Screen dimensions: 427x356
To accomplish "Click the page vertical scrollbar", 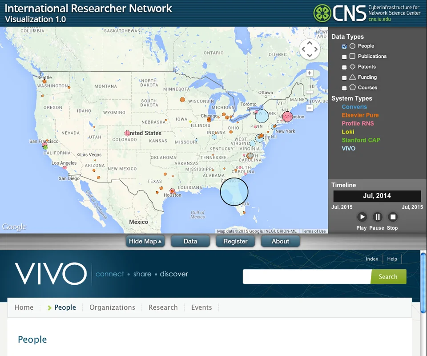I will (x=423, y=283).
